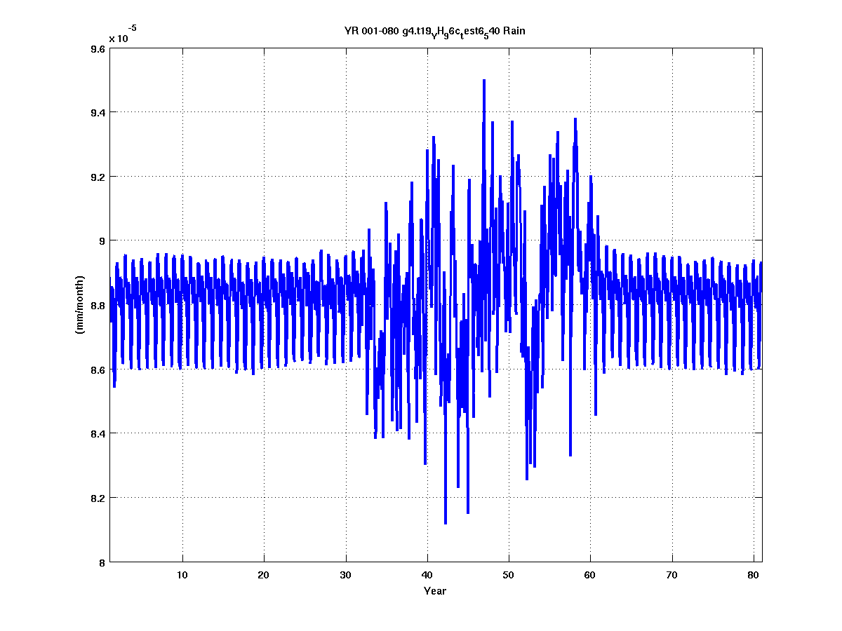Click y-axis tick label '8.6'

click(98, 369)
